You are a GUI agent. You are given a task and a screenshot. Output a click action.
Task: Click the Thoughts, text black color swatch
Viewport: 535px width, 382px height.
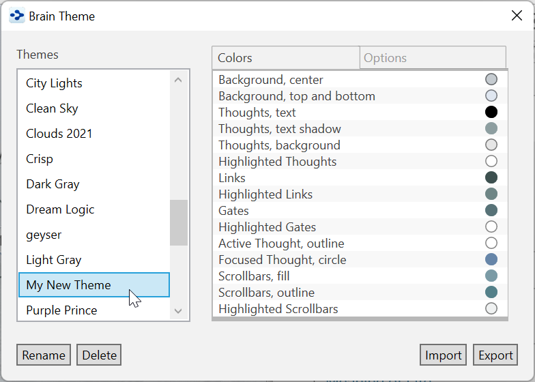click(491, 113)
